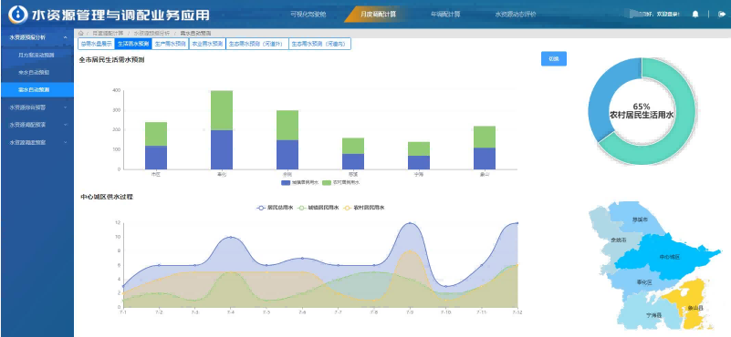Viewport: 731px width, 337px height.
Task: Open 水资源动态评价 top tab
Action: point(515,14)
